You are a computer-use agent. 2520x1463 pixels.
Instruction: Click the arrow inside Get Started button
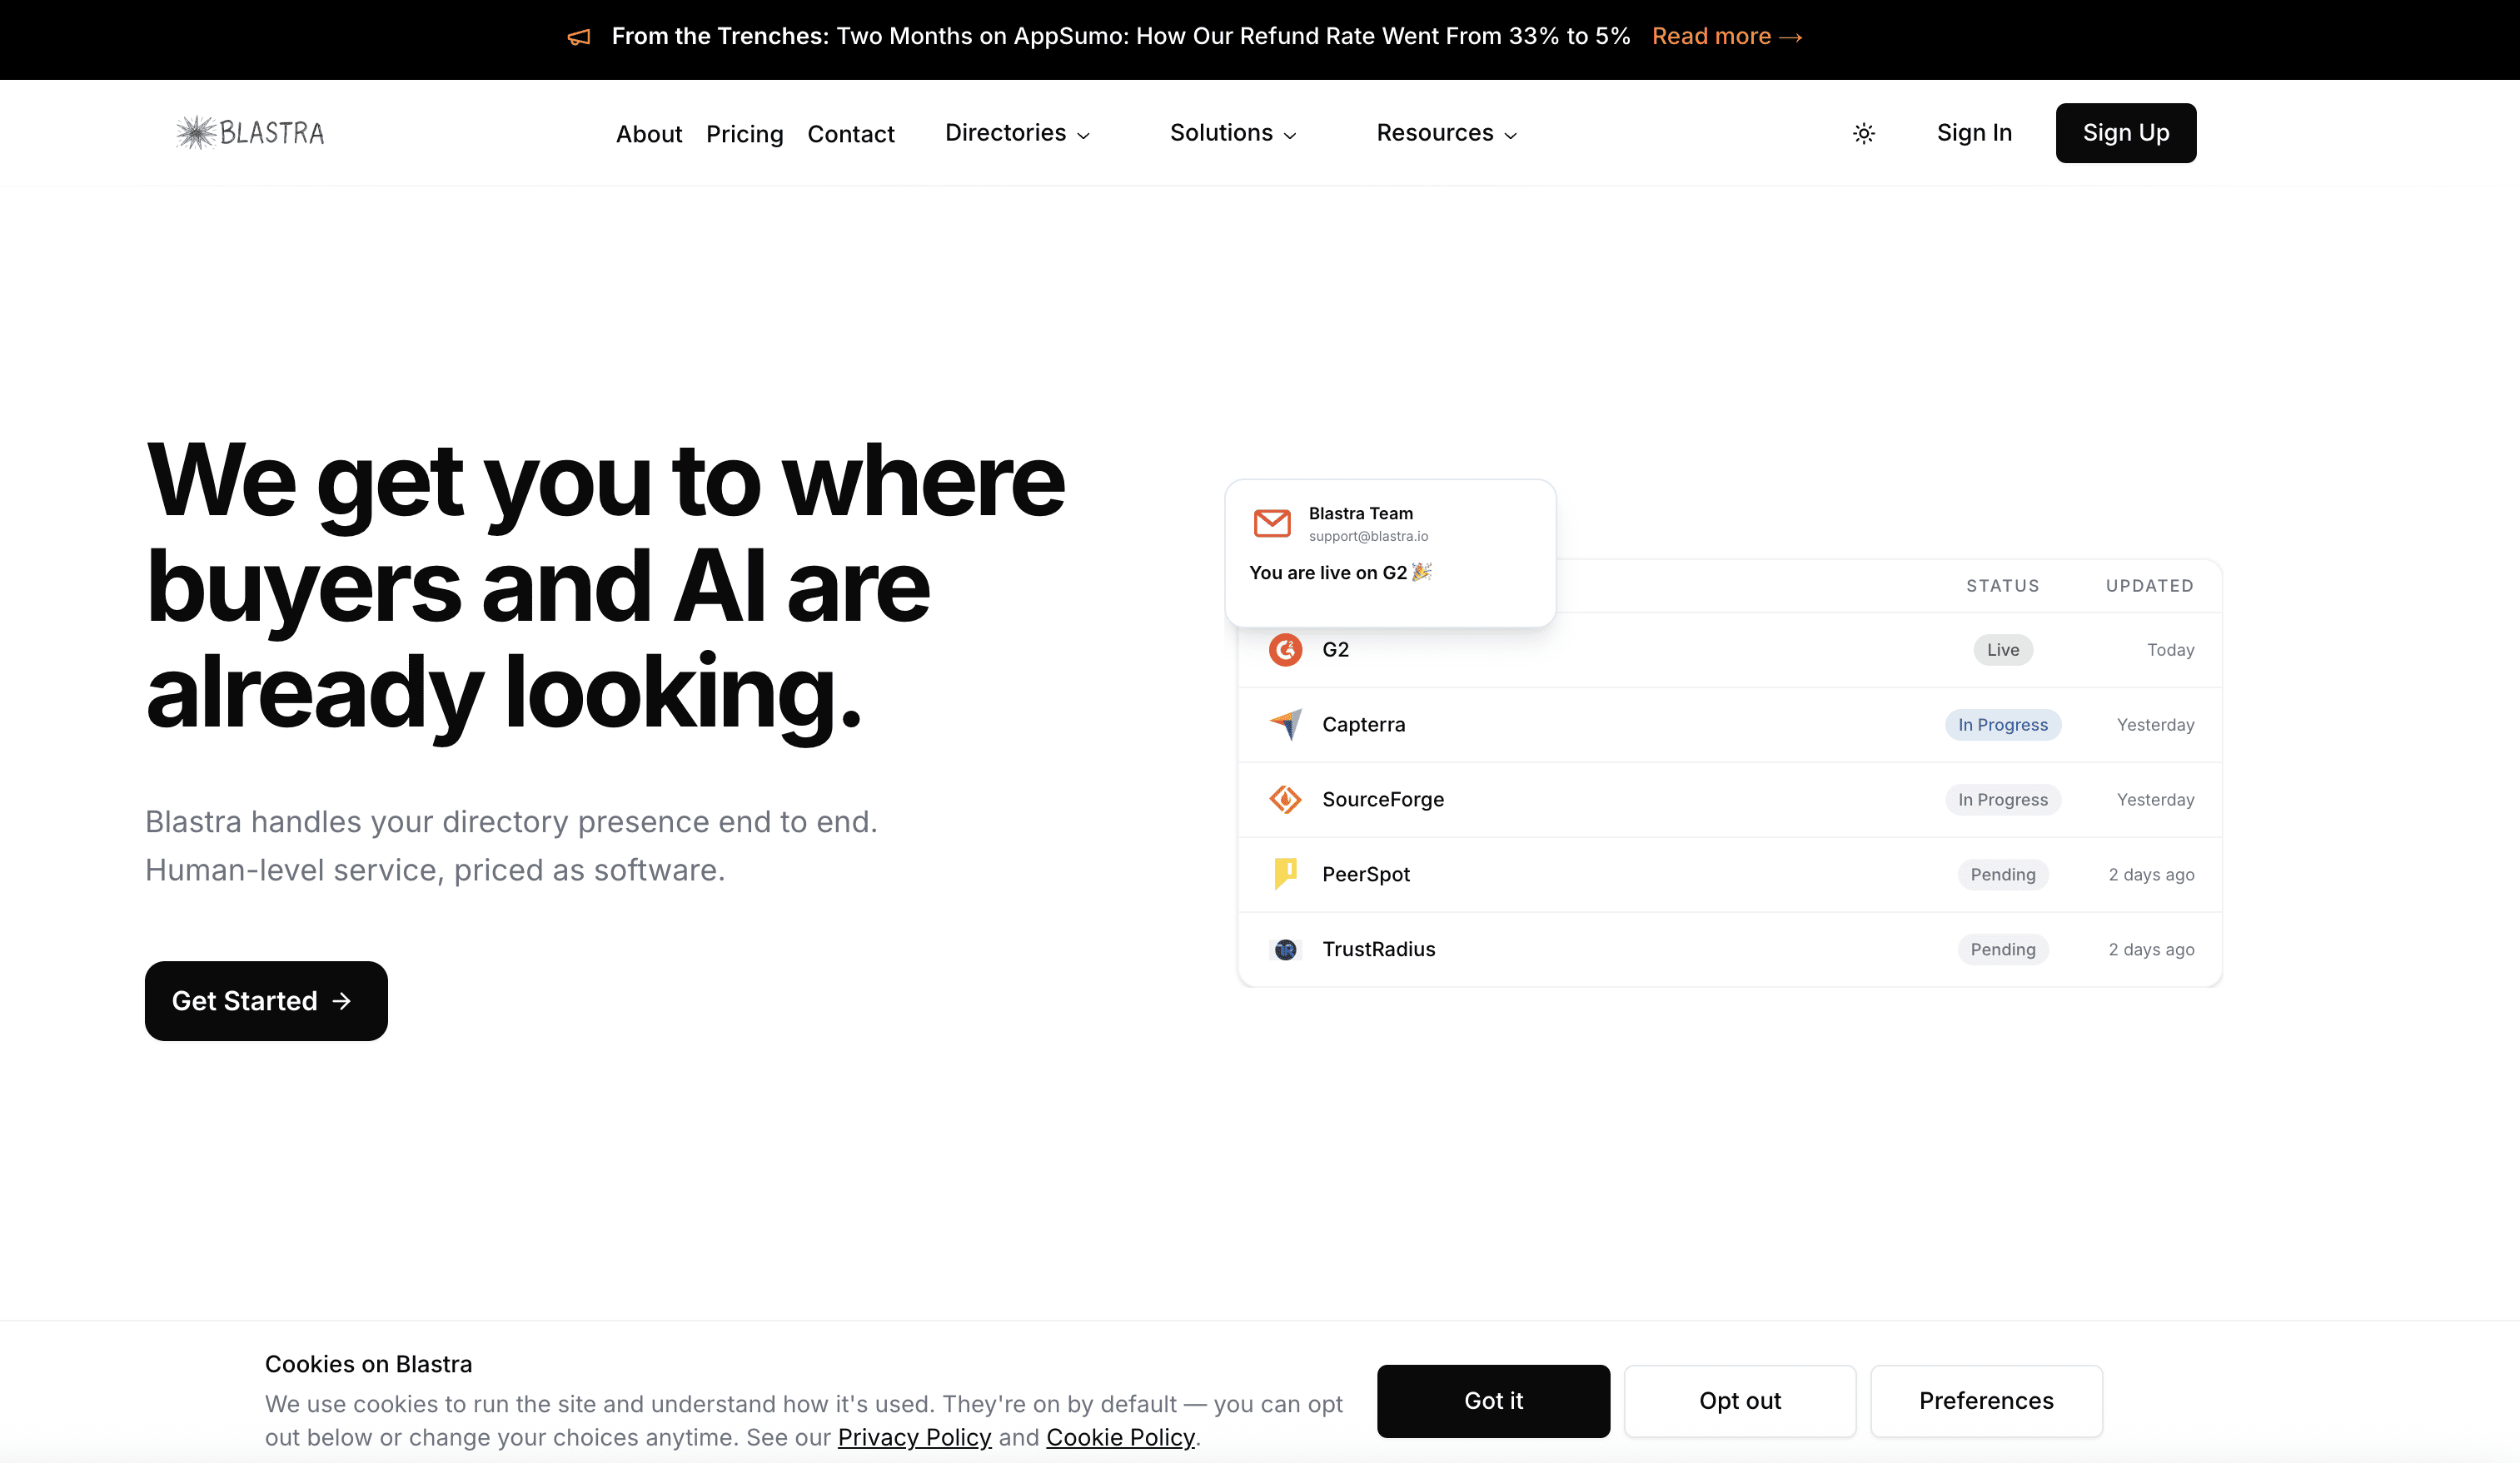[342, 1001]
